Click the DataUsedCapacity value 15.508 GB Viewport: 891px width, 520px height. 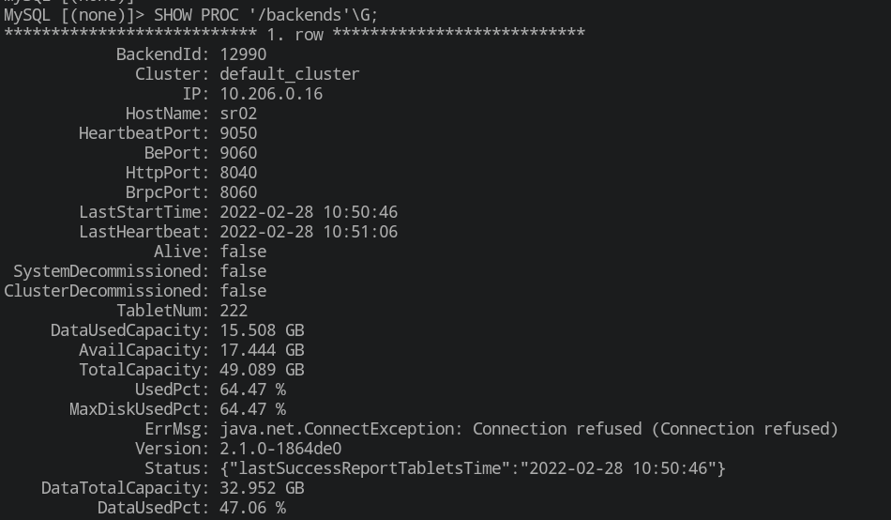[x=262, y=330]
